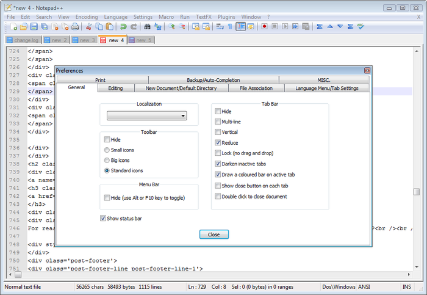Enable Hide menu bar (Alt or F10) checkbox
This screenshot has height=295, width=427.
coord(107,198)
